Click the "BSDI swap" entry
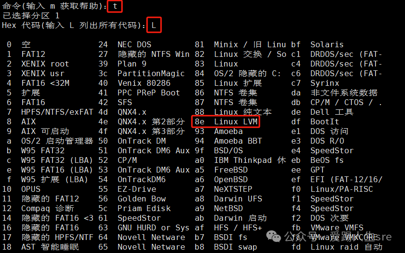405x253 pixels. click(236, 247)
